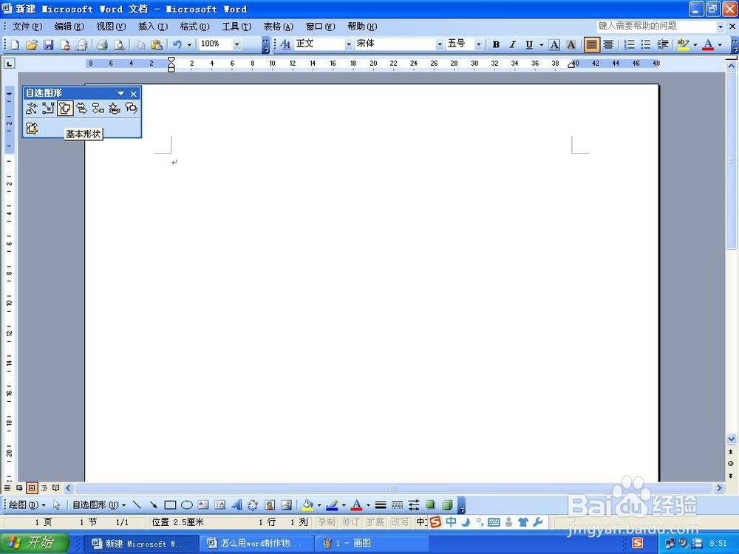The height and width of the screenshot is (554, 739).
Task: Save the document with floppy icon
Action: [48, 45]
